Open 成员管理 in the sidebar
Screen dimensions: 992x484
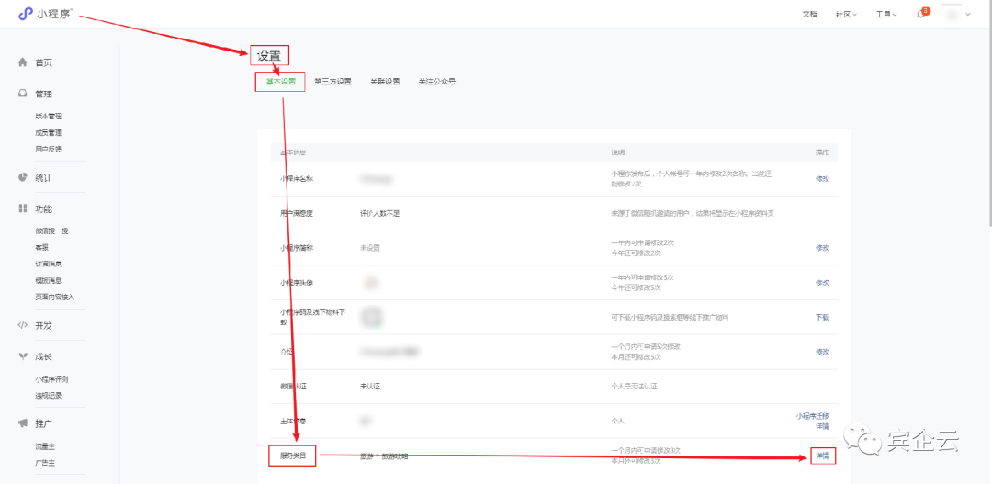click(48, 133)
